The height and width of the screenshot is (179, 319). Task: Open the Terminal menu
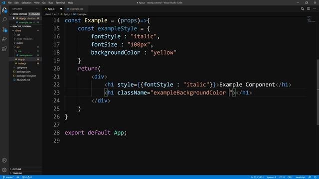[60, 2]
